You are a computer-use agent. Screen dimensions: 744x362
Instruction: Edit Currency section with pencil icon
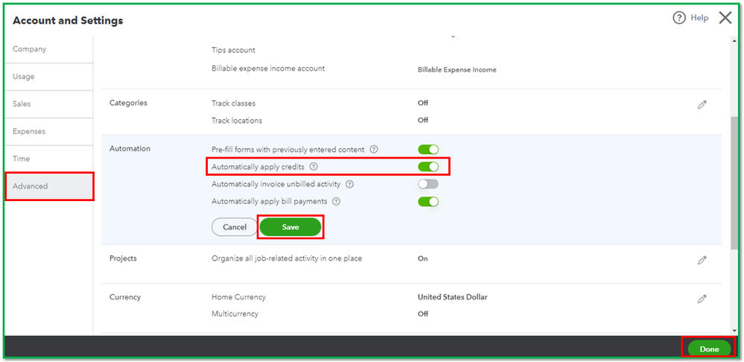coord(702,299)
